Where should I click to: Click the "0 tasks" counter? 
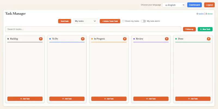click(200, 14)
